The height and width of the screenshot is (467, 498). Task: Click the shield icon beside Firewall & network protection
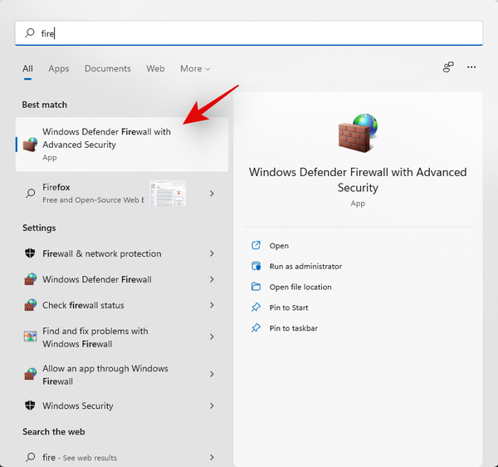[x=30, y=253]
